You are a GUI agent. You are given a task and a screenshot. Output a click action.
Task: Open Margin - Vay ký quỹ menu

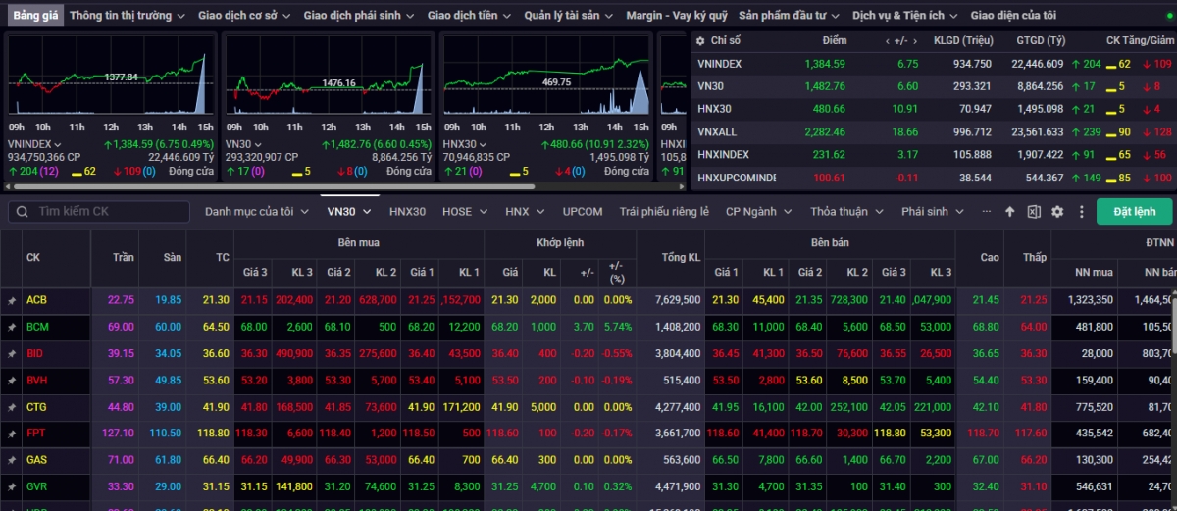pyautogui.click(x=677, y=16)
